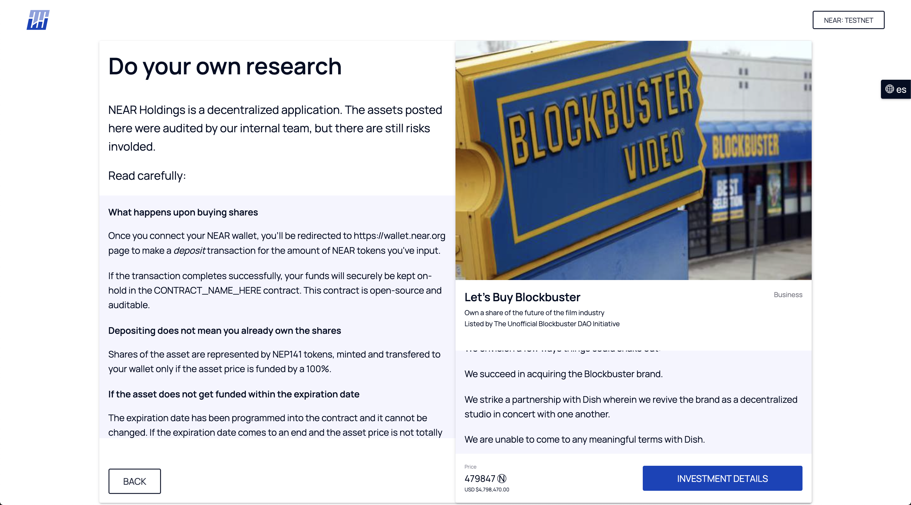Click the asset not funded expiration heading
Screen dimensions: 911x505
coord(233,394)
